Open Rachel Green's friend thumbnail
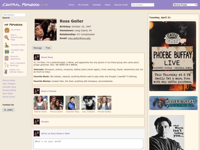 pyautogui.click(x=41, y=103)
